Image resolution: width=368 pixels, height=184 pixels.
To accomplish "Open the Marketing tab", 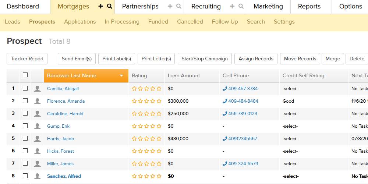I will [x=268, y=6].
